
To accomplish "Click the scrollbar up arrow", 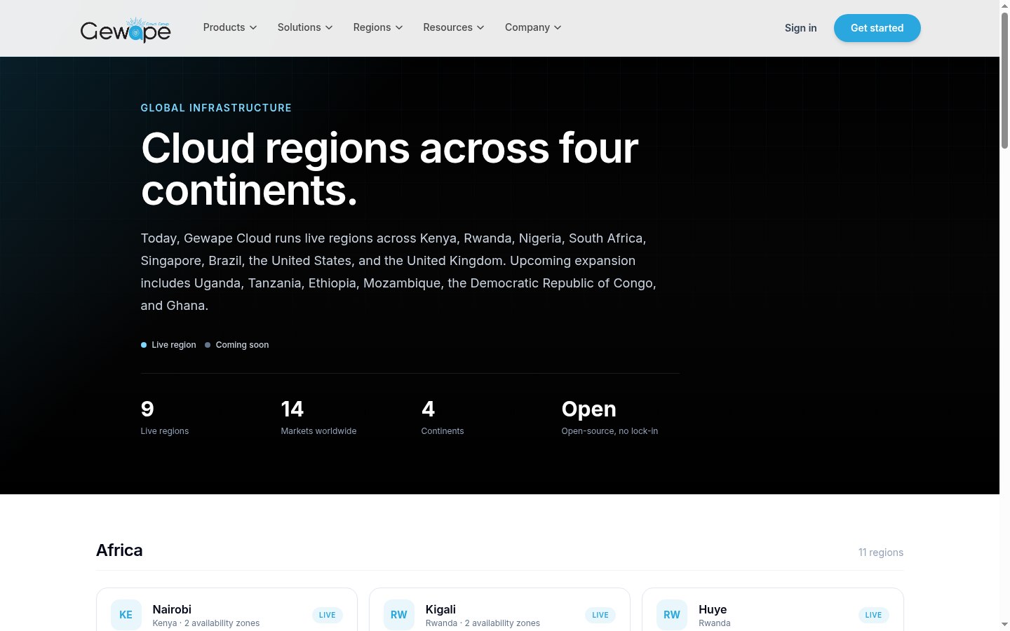I will coord(1004,5).
